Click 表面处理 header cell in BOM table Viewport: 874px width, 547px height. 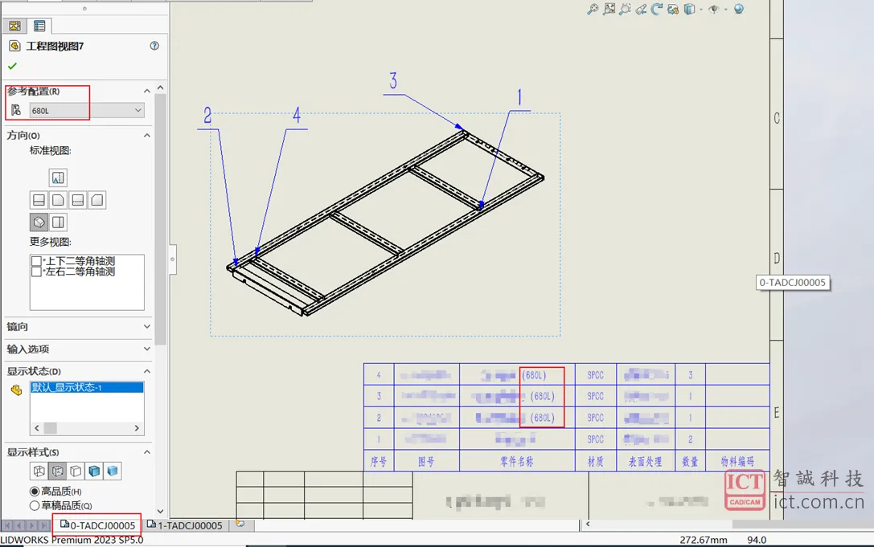click(646, 461)
